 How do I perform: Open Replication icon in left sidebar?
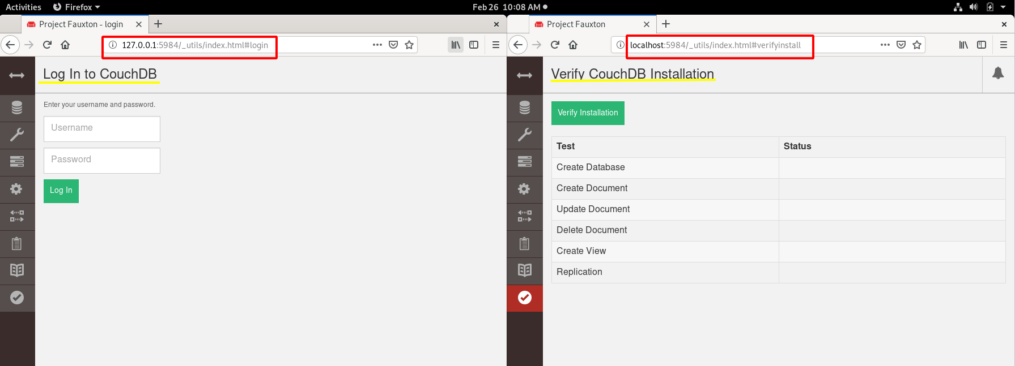pos(17,216)
